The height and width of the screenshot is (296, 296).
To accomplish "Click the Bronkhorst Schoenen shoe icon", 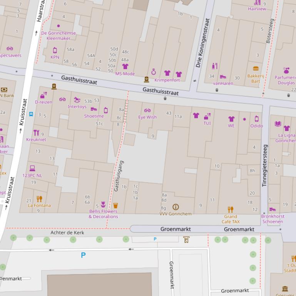I will (x=273, y=210).
